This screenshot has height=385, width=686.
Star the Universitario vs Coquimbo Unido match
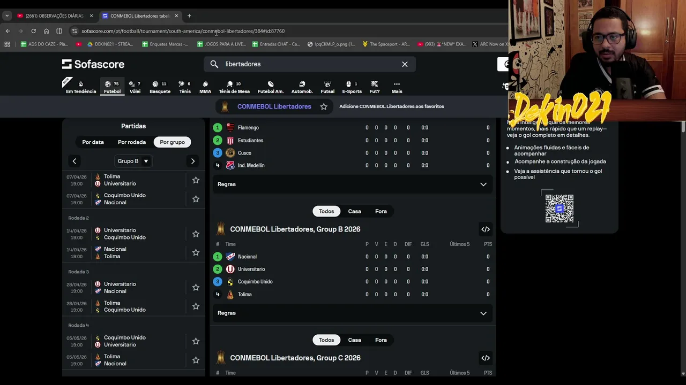coord(196,234)
